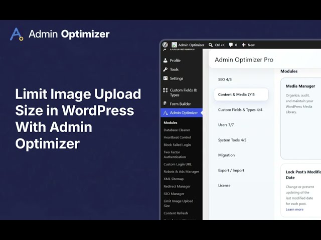Click the Custom Fields & Types grid icon
The height and width of the screenshot is (240, 321).
(165, 90)
